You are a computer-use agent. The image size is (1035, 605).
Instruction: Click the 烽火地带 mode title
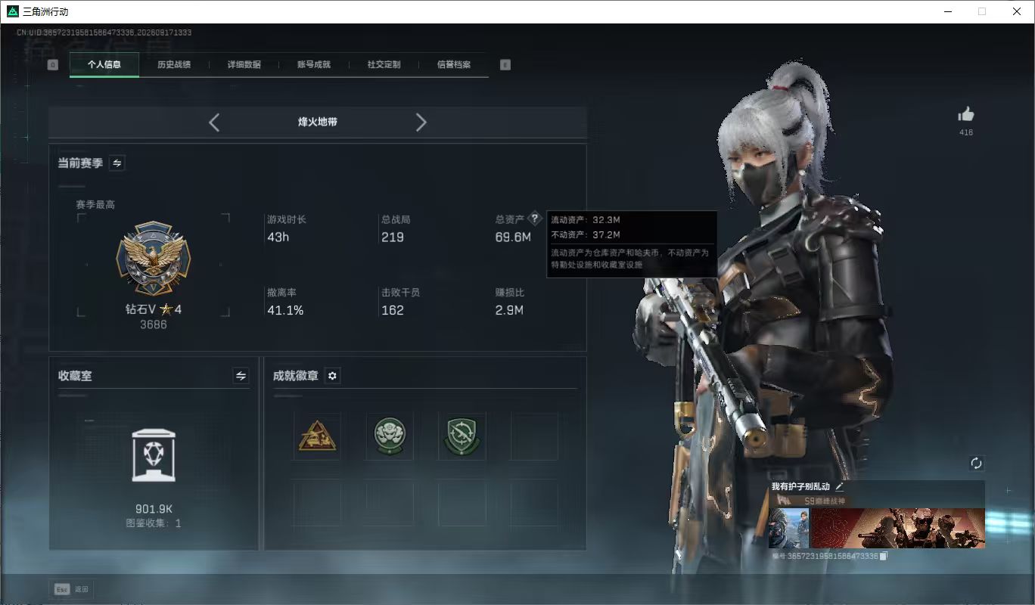click(318, 122)
